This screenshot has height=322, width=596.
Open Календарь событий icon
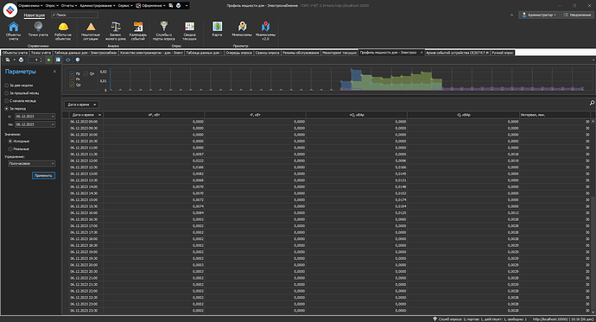tap(138, 31)
